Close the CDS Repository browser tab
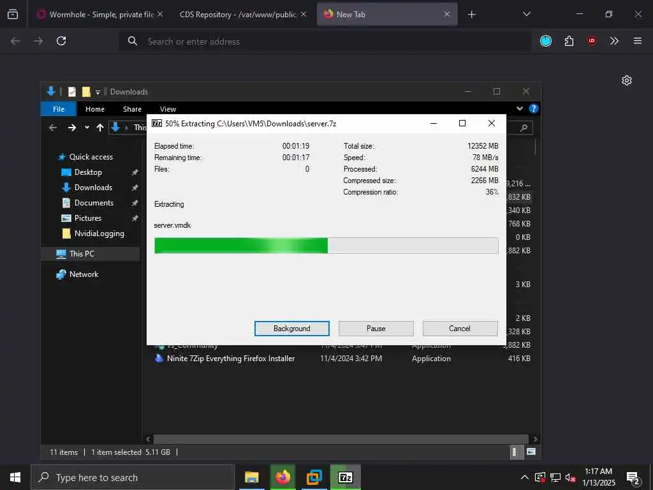Screen dimensions: 653x490 click(303, 14)
